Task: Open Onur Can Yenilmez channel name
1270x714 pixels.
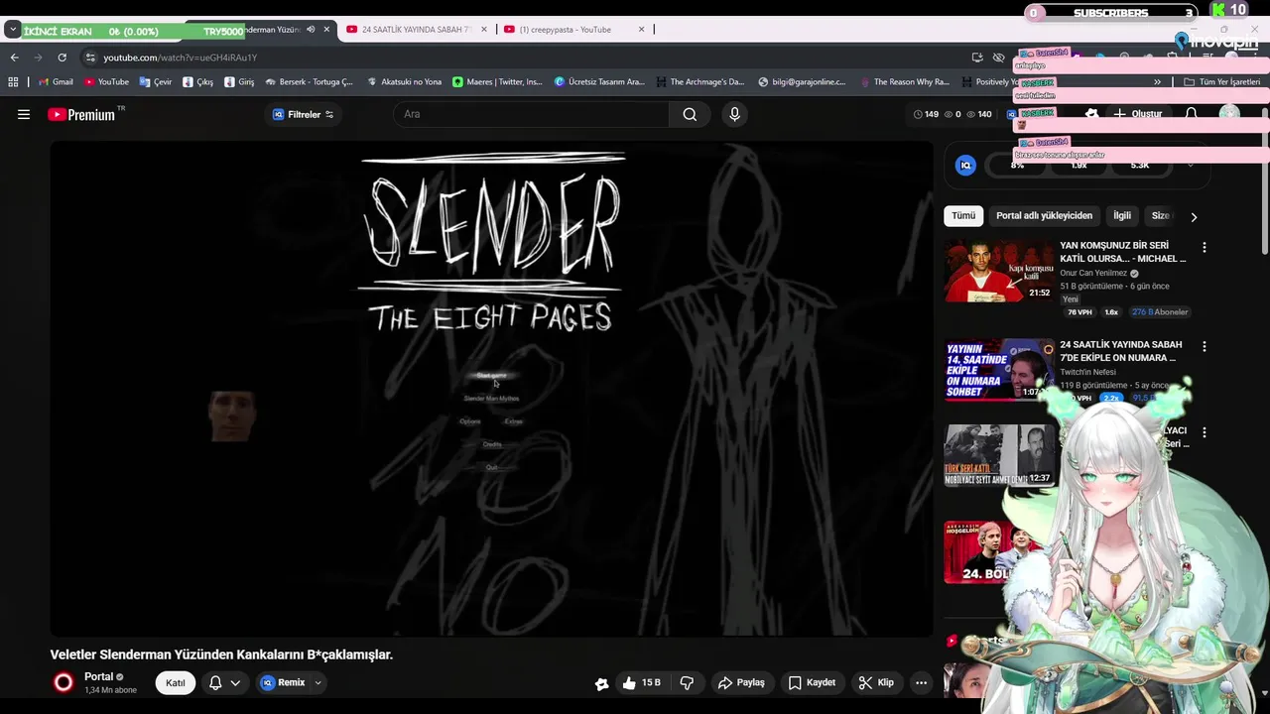Action: click(x=1093, y=273)
